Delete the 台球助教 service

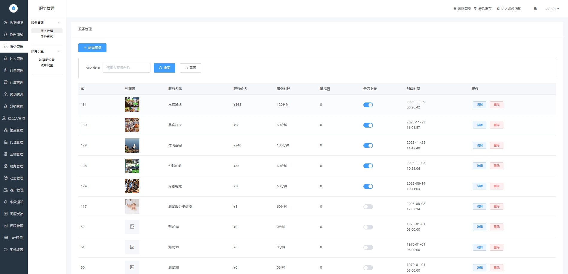click(x=497, y=166)
